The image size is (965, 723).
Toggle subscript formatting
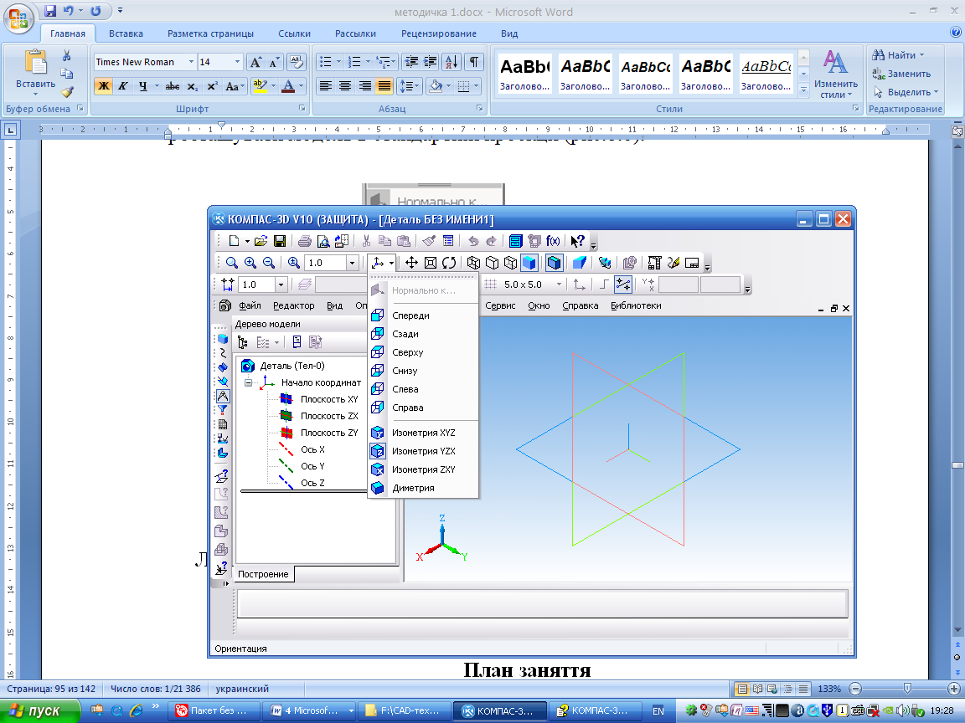click(193, 86)
